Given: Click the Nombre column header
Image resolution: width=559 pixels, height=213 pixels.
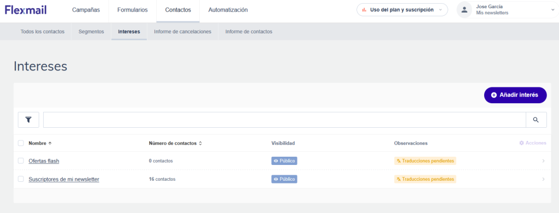Looking at the screenshot, I should [38, 143].
